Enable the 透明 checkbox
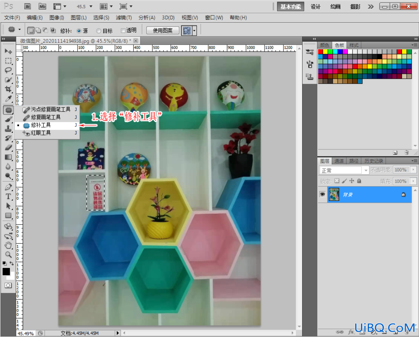This screenshot has height=337, width=419. click(123, 31)
